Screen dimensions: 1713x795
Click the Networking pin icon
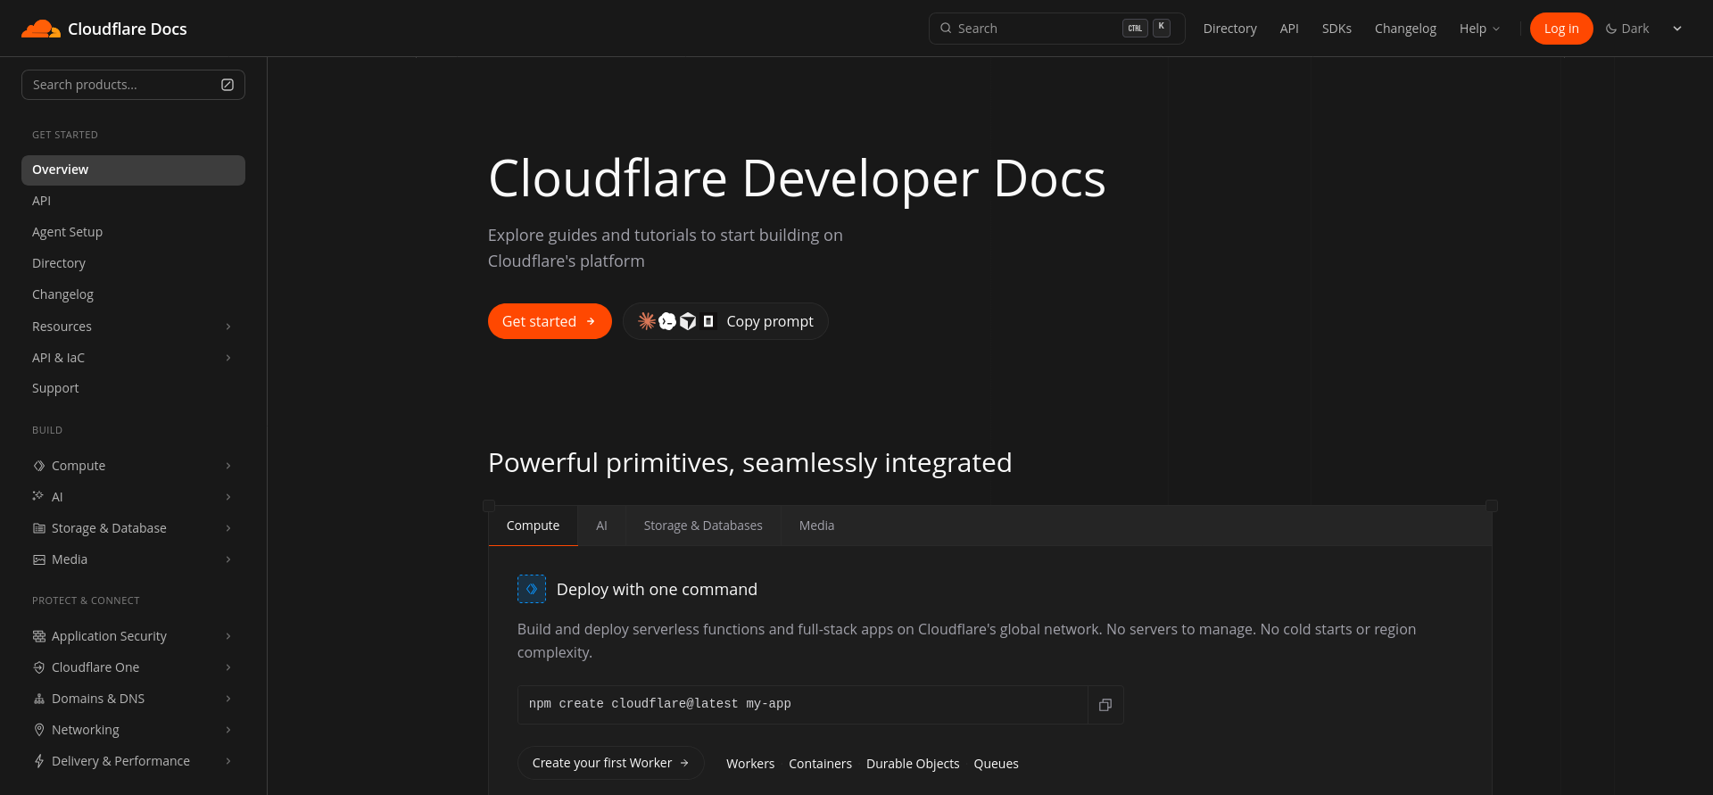[39, 730]
